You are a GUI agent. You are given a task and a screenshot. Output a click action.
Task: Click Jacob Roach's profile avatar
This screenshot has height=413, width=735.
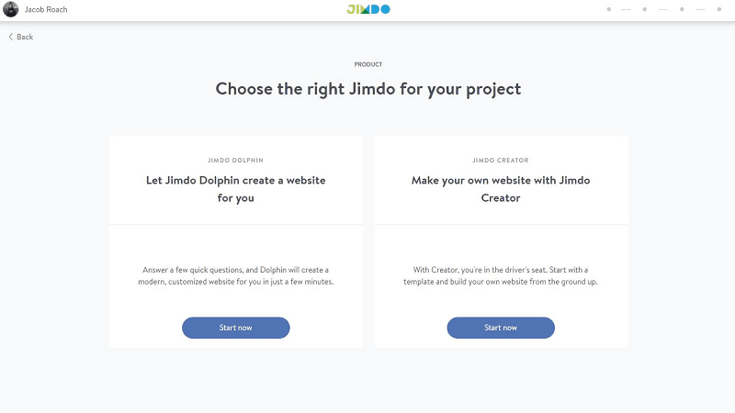[11, 9]
